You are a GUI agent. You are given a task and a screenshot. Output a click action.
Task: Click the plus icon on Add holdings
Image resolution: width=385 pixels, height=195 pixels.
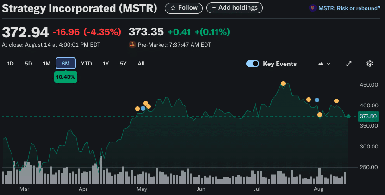(214, 8)
